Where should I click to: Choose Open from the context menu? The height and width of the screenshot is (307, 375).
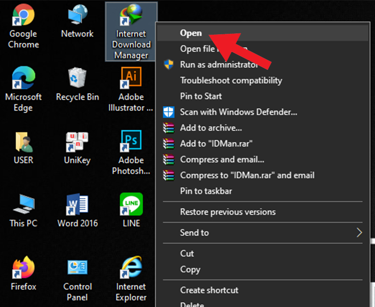point(262,33)
